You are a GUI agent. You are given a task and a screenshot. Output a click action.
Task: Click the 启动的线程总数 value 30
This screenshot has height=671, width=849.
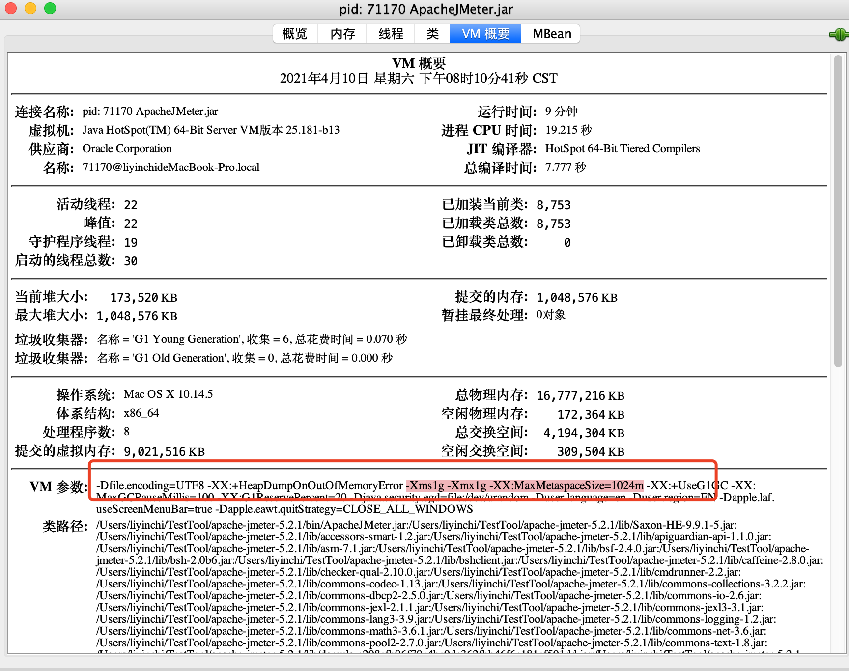point(131,261)
